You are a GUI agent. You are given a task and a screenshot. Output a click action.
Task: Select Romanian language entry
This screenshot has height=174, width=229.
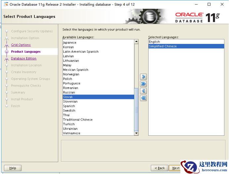tap(98, 88)
